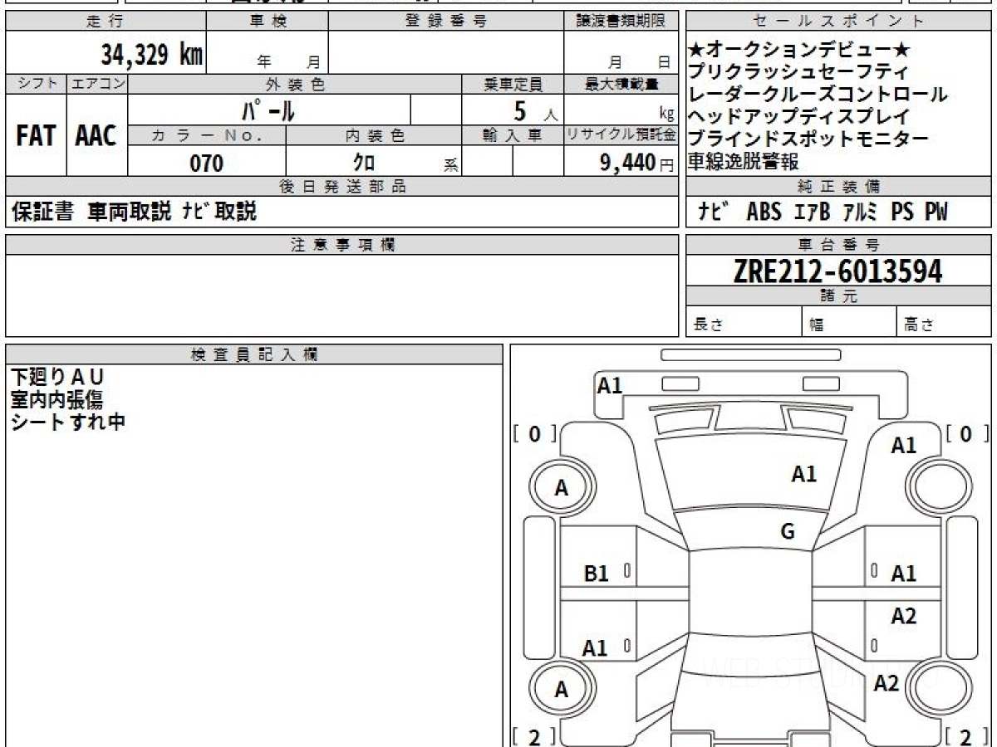This screenshot has height=747, width=997.
Task: Click the B1 damage mark on the diagram
Action: [597, 574]
